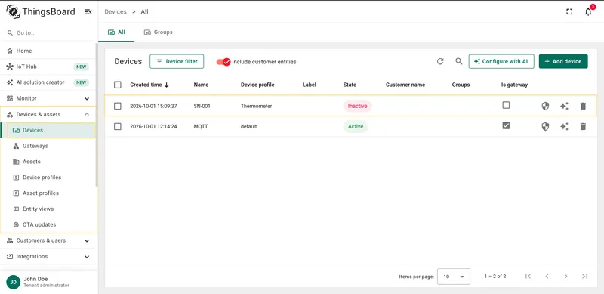The width and height of the screenshot is (604, 294).
Task: Click created time 2026-10-01 15:09:37
Action: [153, 106]
